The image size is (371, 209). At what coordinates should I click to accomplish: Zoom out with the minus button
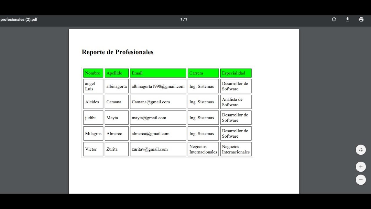tap(361, 180)
